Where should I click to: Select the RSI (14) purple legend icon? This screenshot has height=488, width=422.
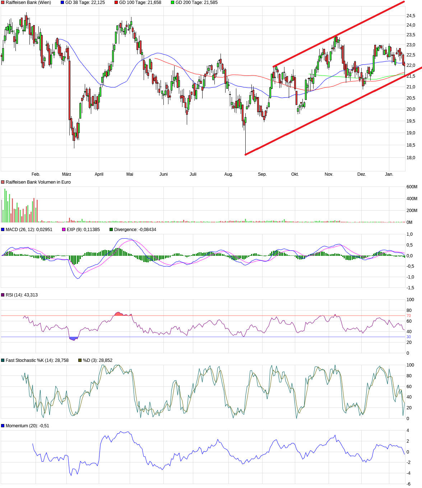pyautogui.click(x=3, y=294)
